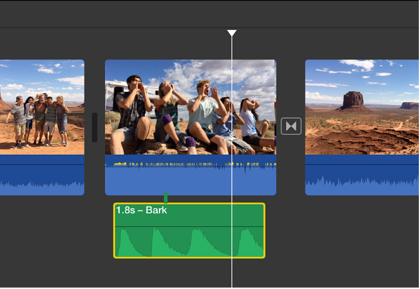Click the green connection marker above Bark clip
Image resolution: width=420 pixels, height=289 pixels.
click(166, 197)
